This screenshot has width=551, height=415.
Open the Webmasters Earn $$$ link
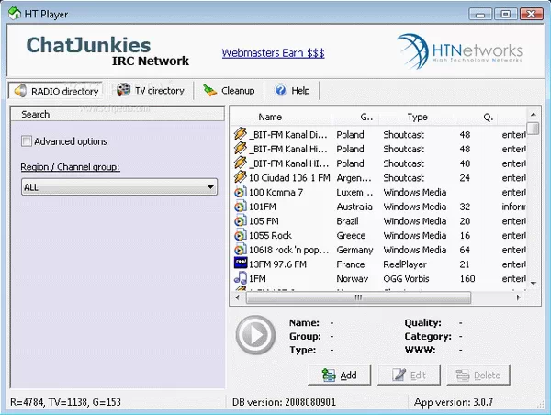273,53
